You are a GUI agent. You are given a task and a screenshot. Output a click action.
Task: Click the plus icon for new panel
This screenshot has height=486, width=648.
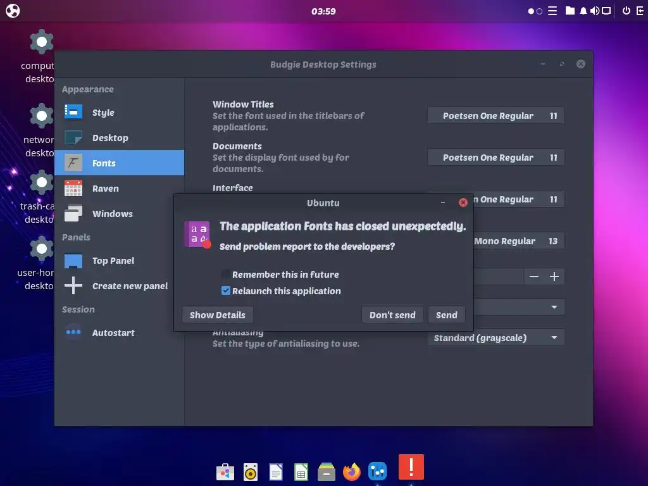73,285
